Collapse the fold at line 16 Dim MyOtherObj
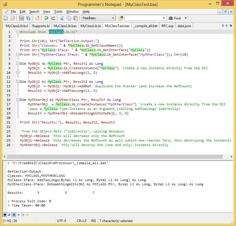 [18, 100]
